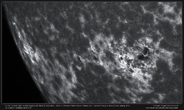Click the 'Camera: Player One Saturn-M' caption

(166, 105)
